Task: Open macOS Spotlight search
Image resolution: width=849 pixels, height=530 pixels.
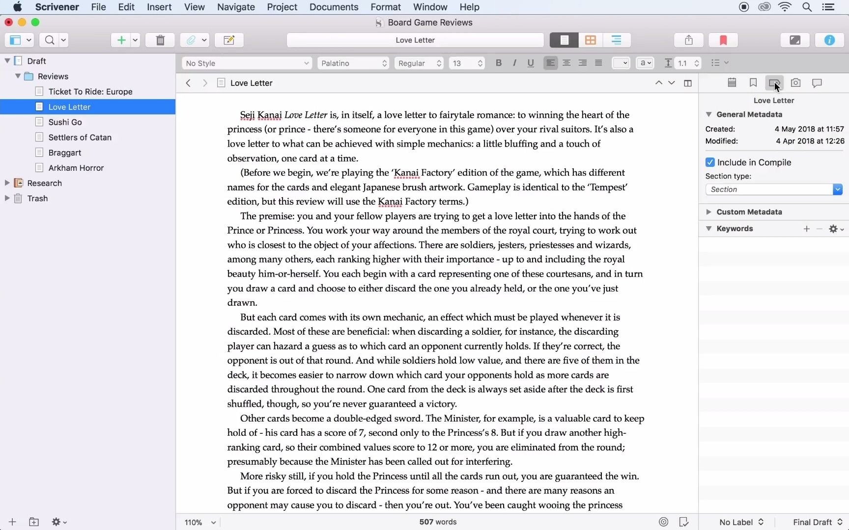Action: (807, 7)
